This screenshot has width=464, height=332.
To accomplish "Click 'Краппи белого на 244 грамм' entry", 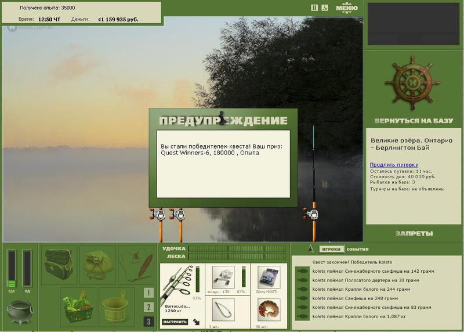I will click(361, 289).
